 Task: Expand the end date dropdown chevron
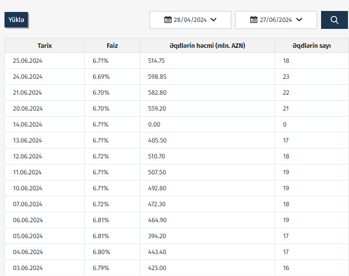299,20
